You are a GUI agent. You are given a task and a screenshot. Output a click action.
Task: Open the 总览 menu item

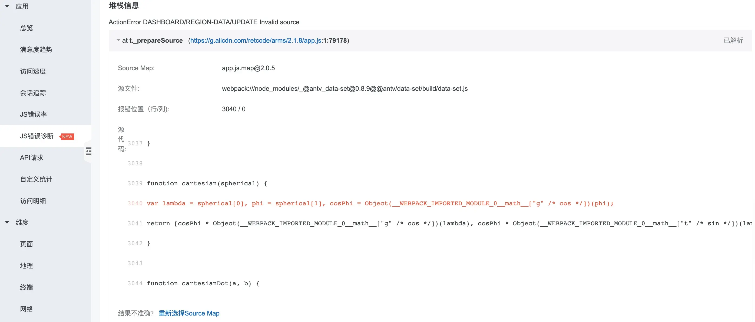27,28
